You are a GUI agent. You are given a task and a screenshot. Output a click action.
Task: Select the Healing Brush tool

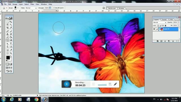8,31
